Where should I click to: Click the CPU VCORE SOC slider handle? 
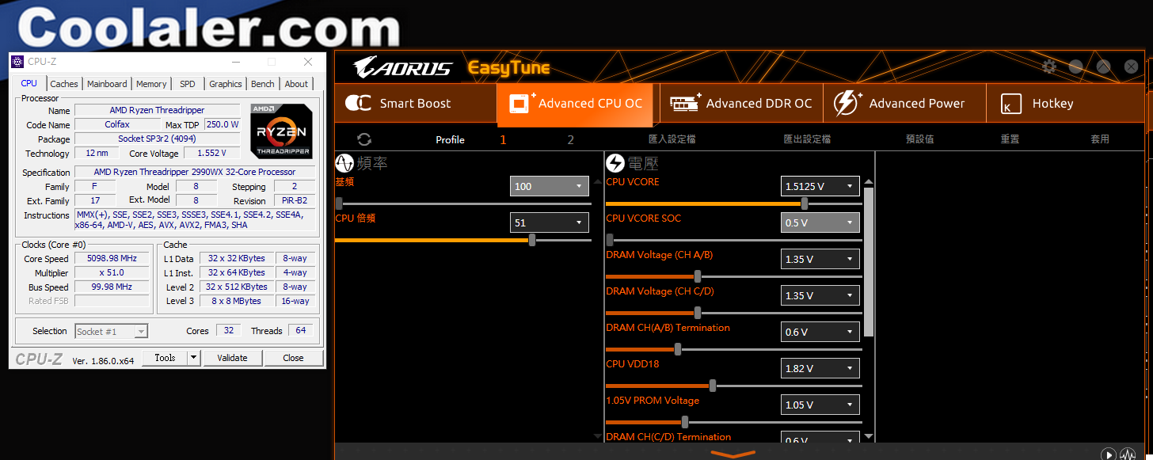coord(610,240)
